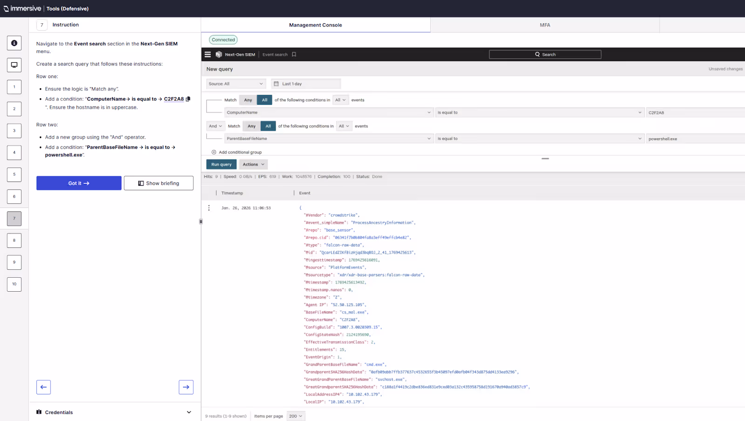745x421 pixels.
Task: Click the Got it button
Action: pyautogui.click(x=79, y=183)
